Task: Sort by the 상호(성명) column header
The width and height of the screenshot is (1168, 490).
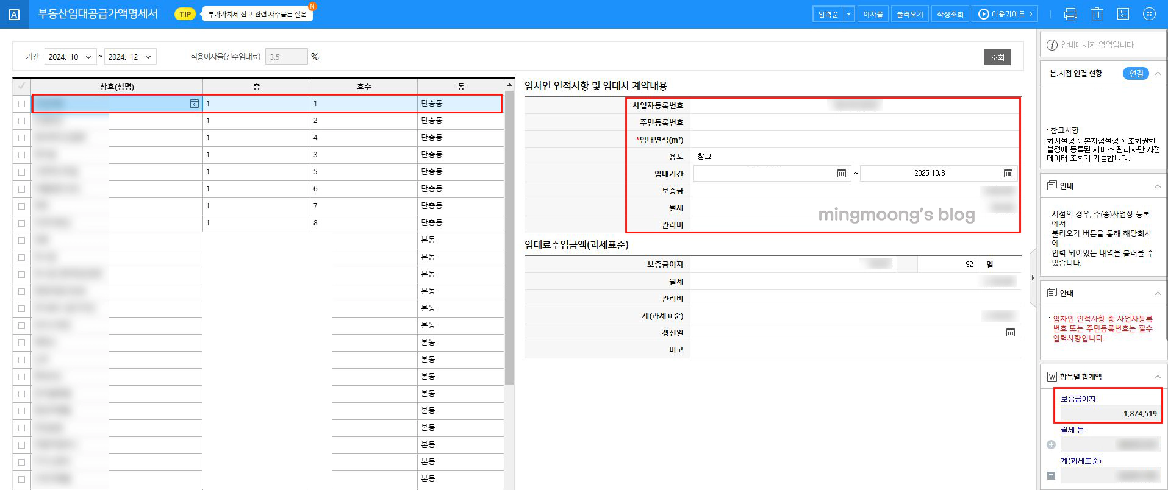Action: point(116,87)
